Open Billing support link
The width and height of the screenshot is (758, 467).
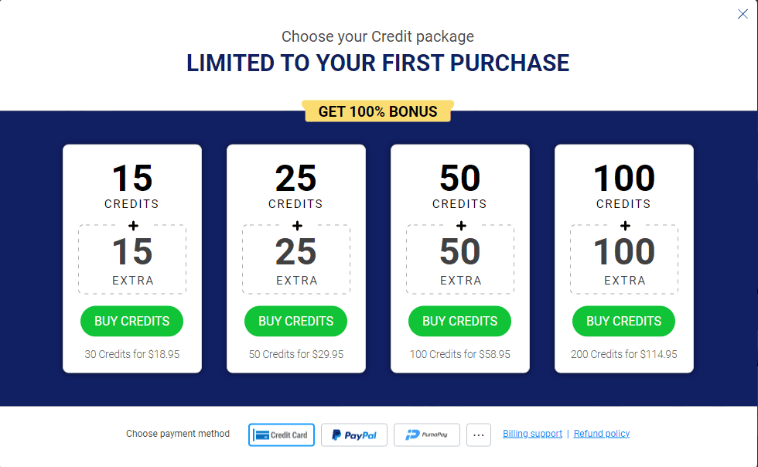point(532,434)
